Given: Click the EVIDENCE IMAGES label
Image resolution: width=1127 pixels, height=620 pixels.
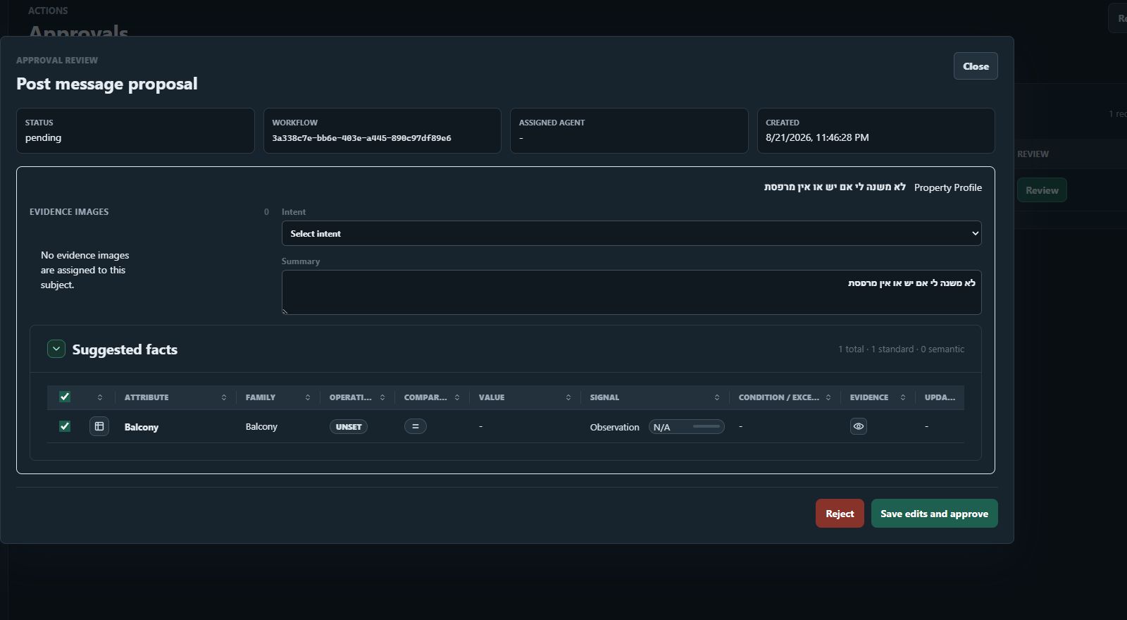Looking at the screenshot, I should click(69, 212).
